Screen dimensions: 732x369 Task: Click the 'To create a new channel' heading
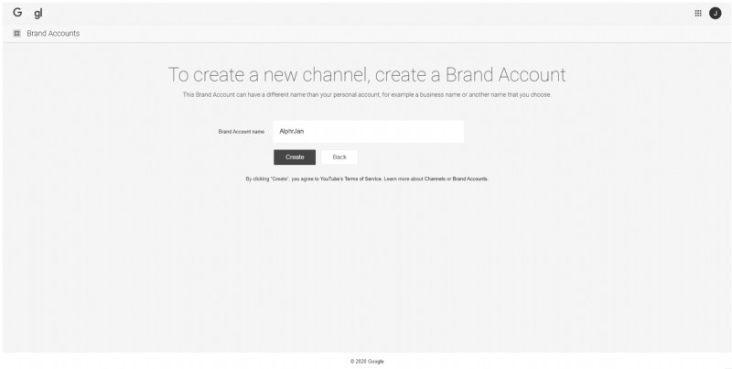coord(367,75)
